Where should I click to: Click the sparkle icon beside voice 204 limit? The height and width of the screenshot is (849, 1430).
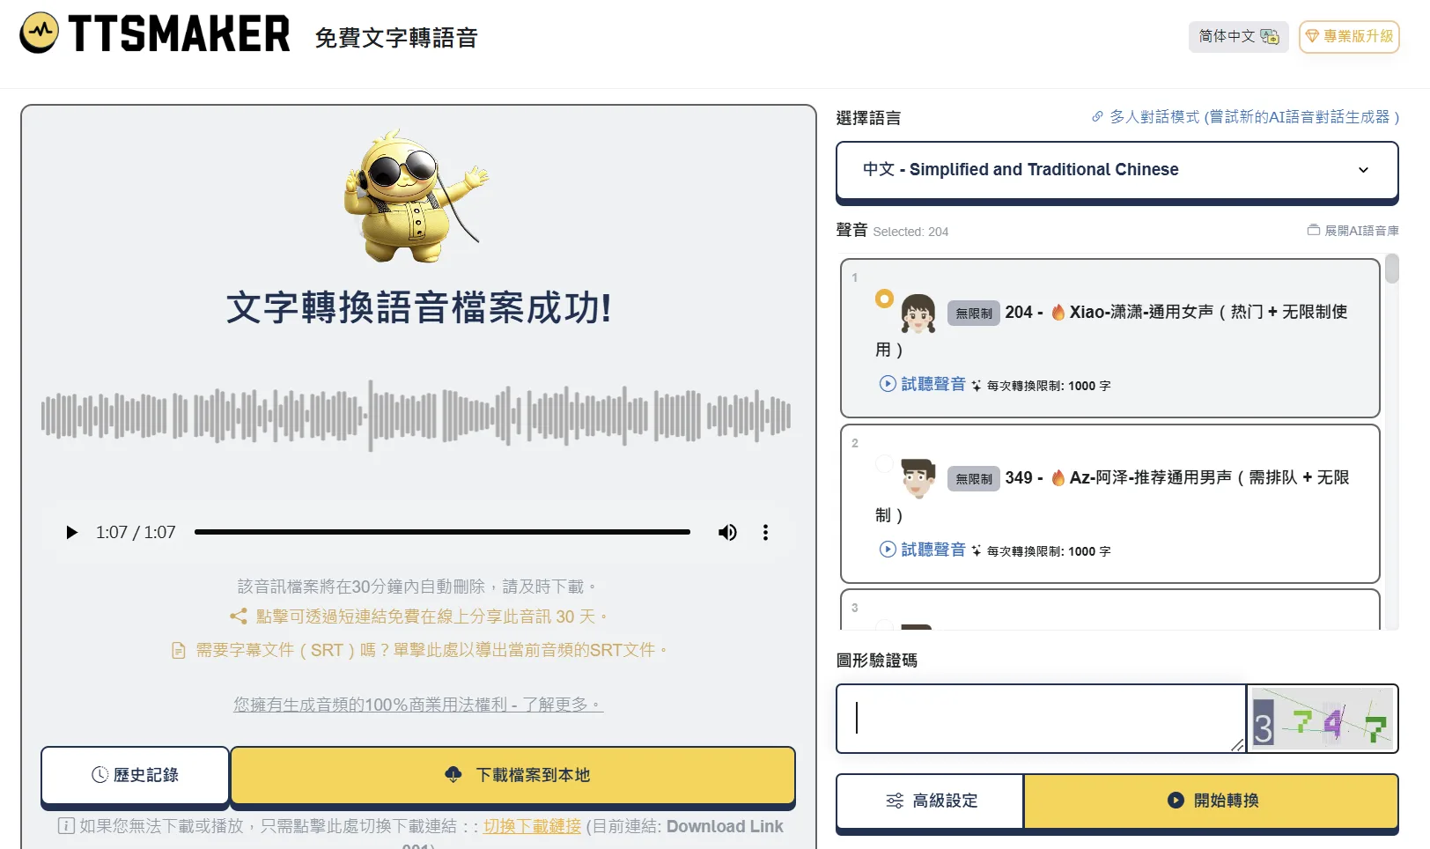pos(977,385)
